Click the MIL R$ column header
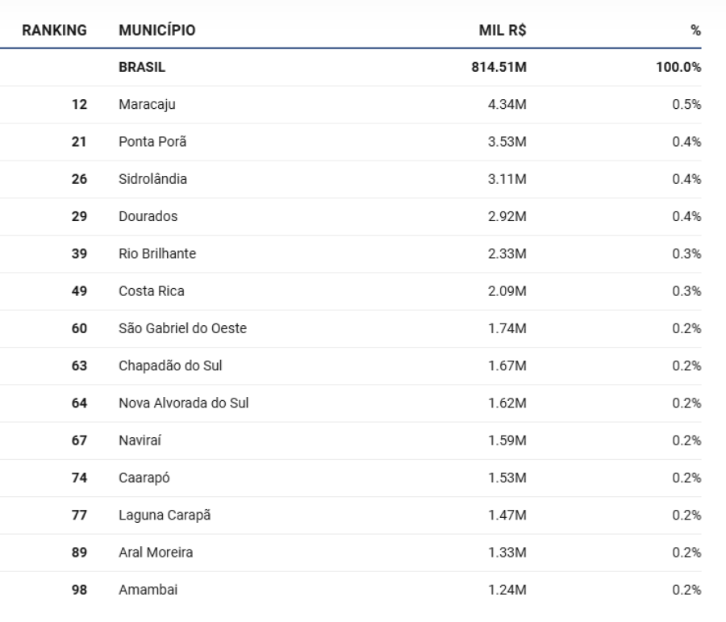This screenshot has height=622, width=726. click(503, 30)
